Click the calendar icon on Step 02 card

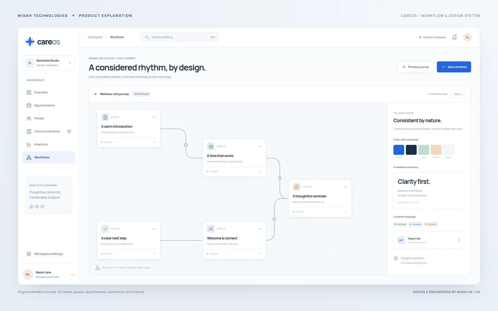211,147
